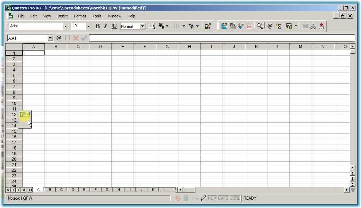Click the formula input line
This screenshot has height=208, width=361.
[222, 38]
